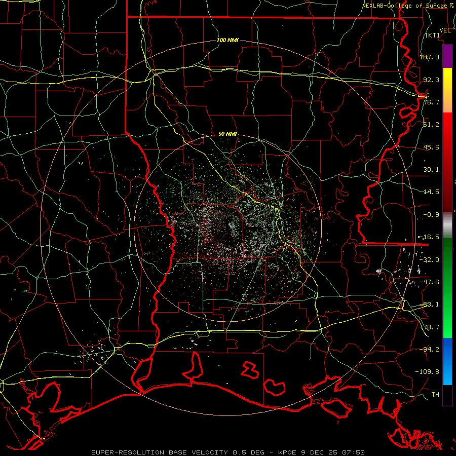This screenshot has width=456, height=456.
Task: Click the -94.2 velocity scale value
Action: 430,349
